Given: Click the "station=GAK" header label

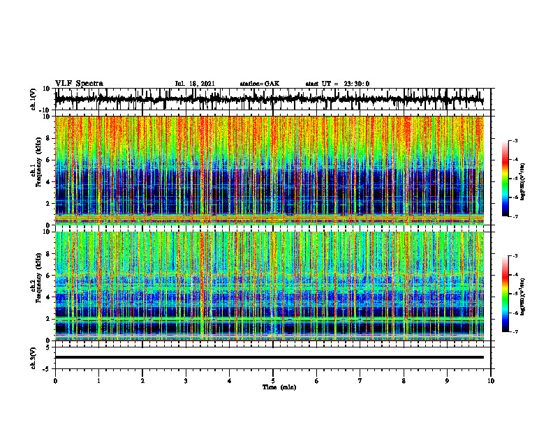Looking at the screenshot, I should [260, 84].
